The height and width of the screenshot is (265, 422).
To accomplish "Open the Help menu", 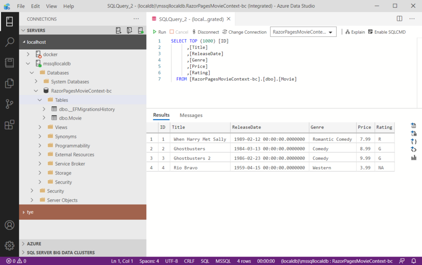I will [x=68, y=6].
